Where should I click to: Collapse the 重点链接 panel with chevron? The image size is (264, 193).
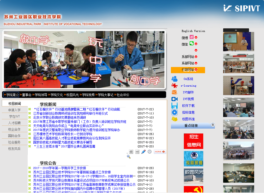pos(213,125)
